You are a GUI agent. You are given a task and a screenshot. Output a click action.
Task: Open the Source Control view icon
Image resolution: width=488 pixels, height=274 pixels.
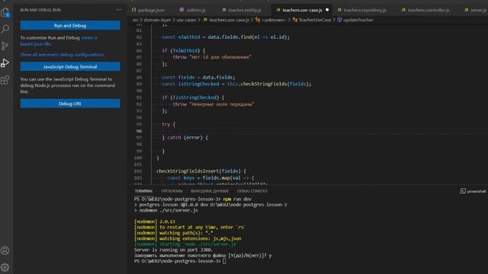coord(5,46)
